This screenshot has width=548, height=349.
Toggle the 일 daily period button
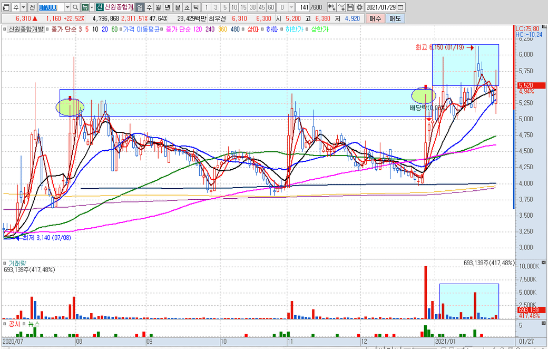point(139,7)
